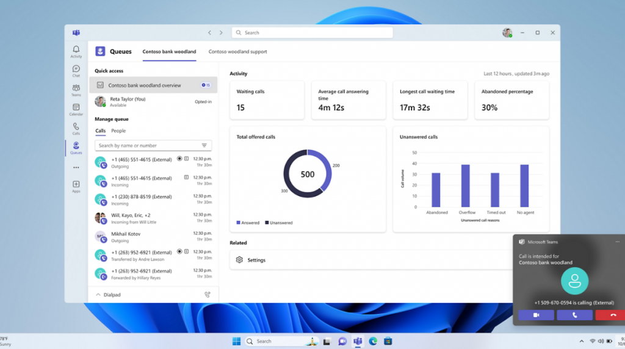
Task: Switch to Contoso bank woodland tab
Action: [170, 52]
